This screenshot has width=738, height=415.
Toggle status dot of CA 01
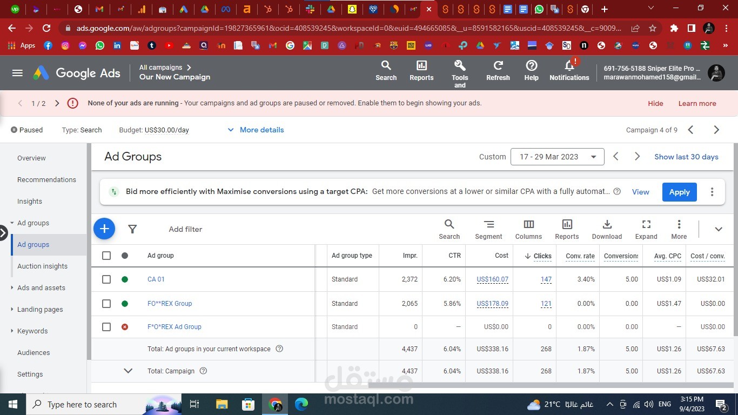[125, 279]
